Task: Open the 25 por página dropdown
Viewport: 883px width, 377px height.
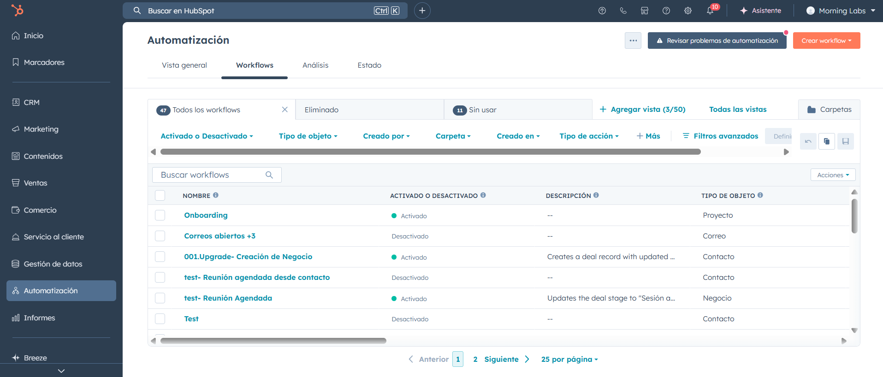Action: [569, 360]
